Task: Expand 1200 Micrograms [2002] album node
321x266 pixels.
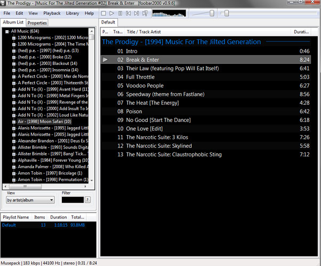Action: pos(14,38)
